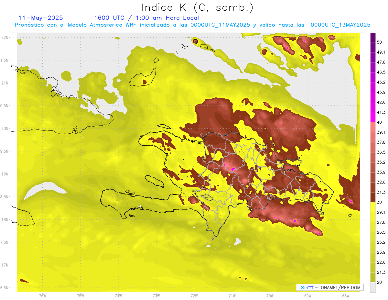
Task: Click the '7.5N' latitude label
Action: coord(5,242)
